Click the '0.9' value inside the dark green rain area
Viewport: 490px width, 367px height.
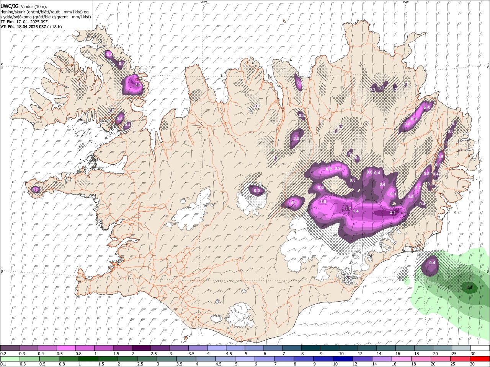[x=470, y=287]
